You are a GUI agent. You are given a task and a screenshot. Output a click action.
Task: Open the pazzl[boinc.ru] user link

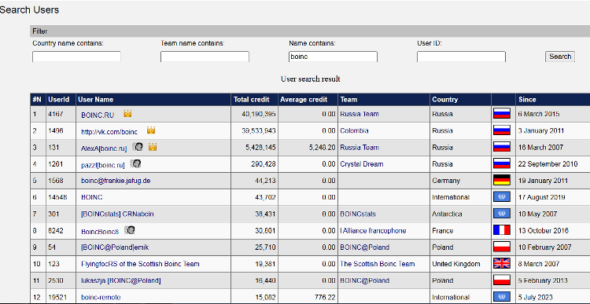point(103,165)
